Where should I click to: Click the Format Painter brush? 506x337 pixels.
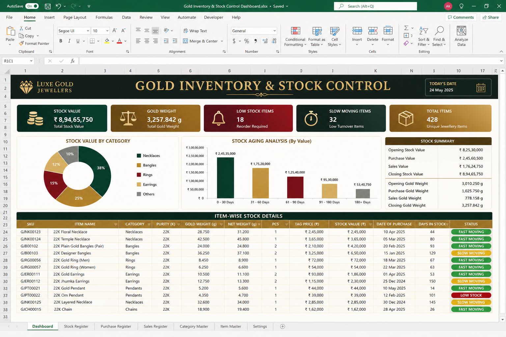tap(21, 43)
